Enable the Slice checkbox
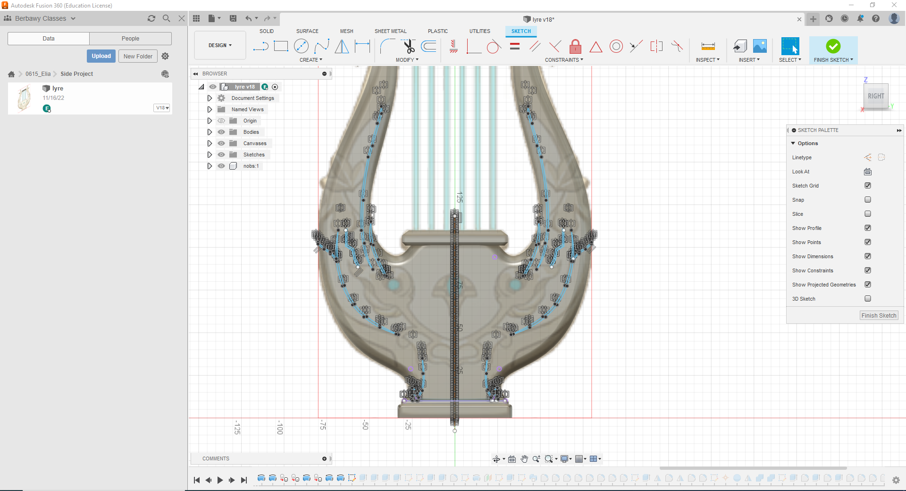Screen dimensions: 906x491 pos(868,214)
